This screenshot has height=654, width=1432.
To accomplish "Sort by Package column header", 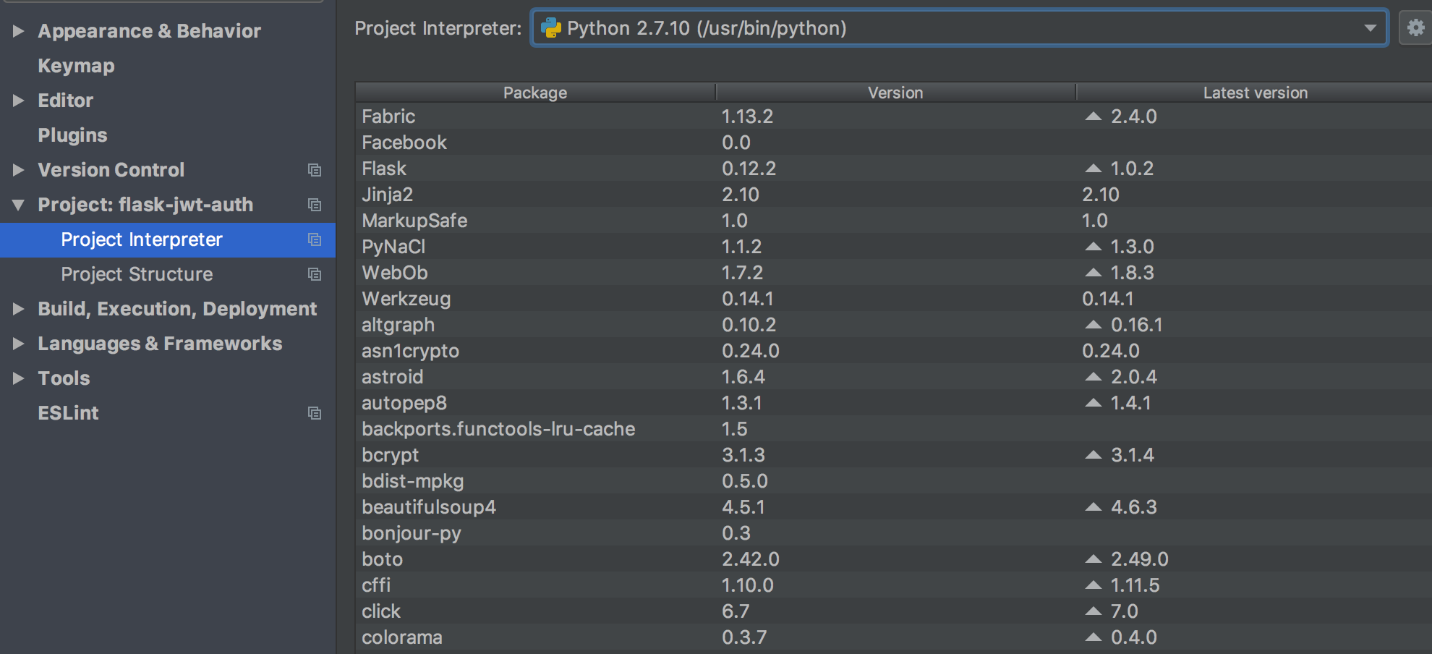I will 535,93.
